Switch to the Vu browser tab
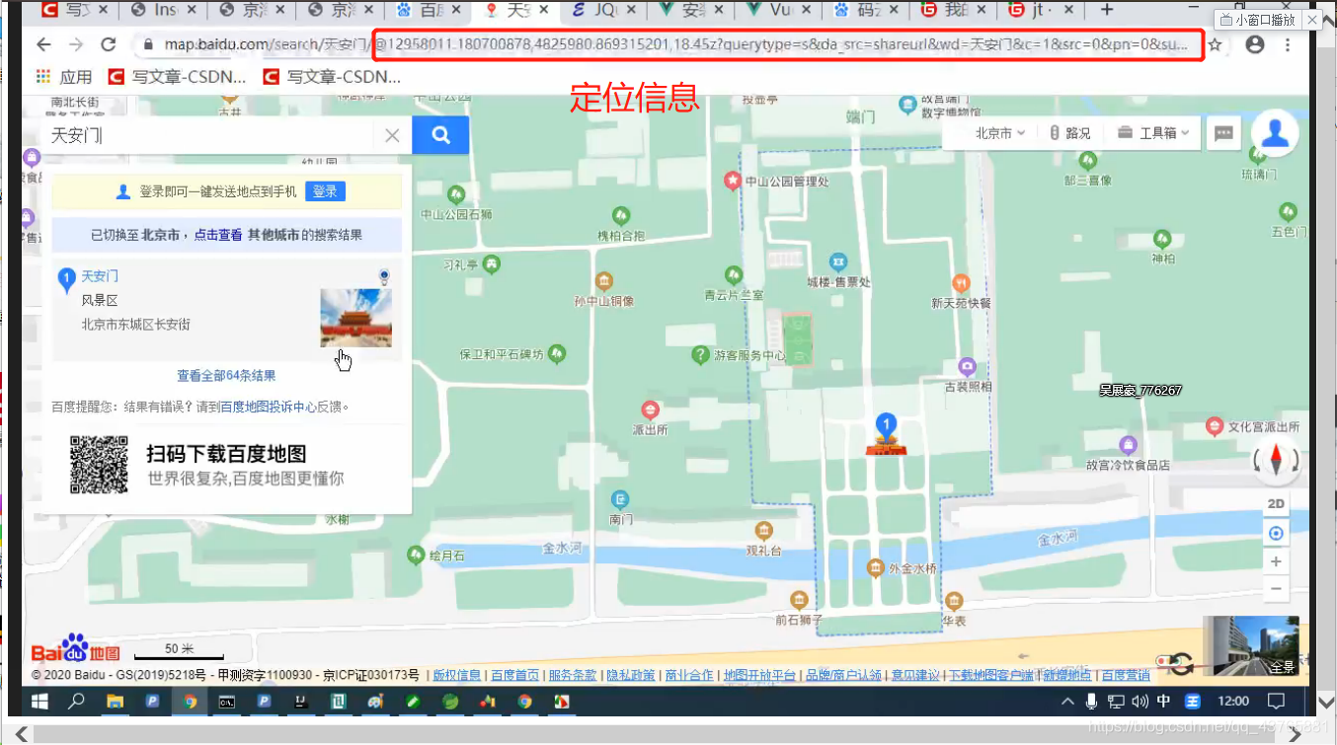Viewport: 1337px width, 745px height. [x=780, y=11]
